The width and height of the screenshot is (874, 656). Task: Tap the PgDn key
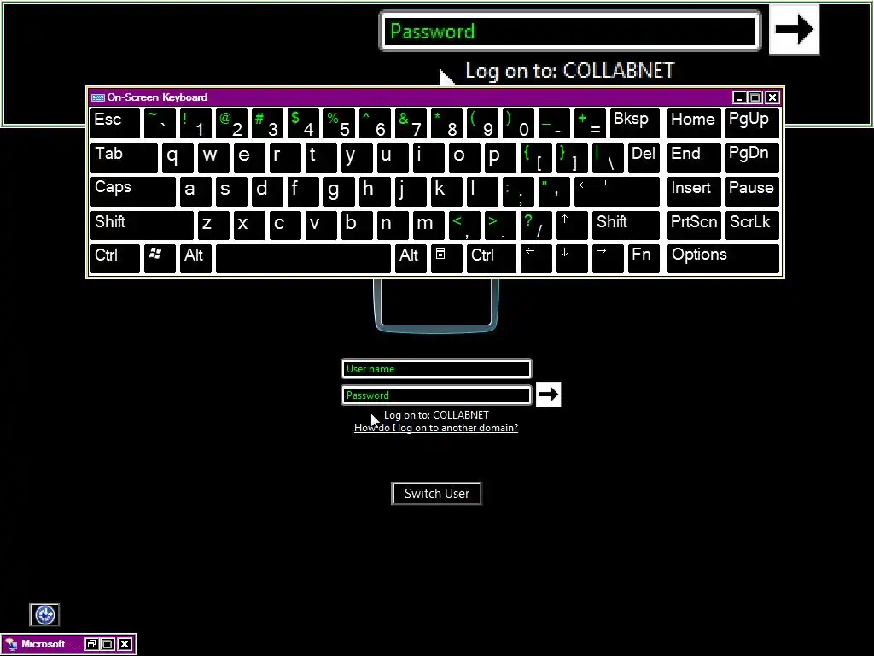click(x=753, y=158)
